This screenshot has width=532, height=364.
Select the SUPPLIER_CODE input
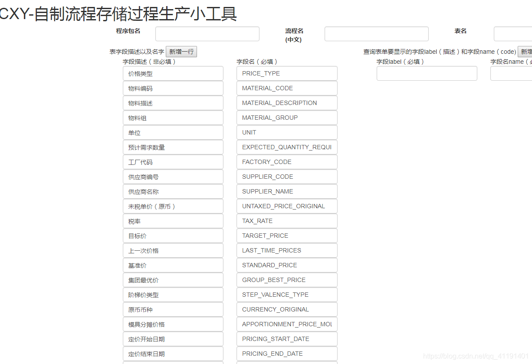[x=287, y=177]
